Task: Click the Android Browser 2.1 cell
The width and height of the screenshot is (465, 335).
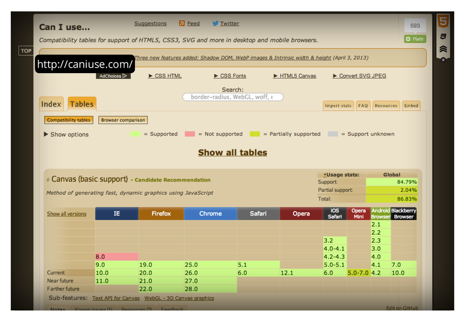Action: coord(381,224)
